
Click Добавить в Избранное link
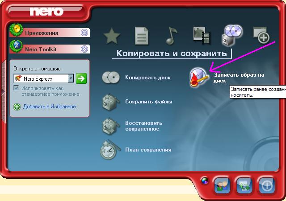[x=50, y=107]
